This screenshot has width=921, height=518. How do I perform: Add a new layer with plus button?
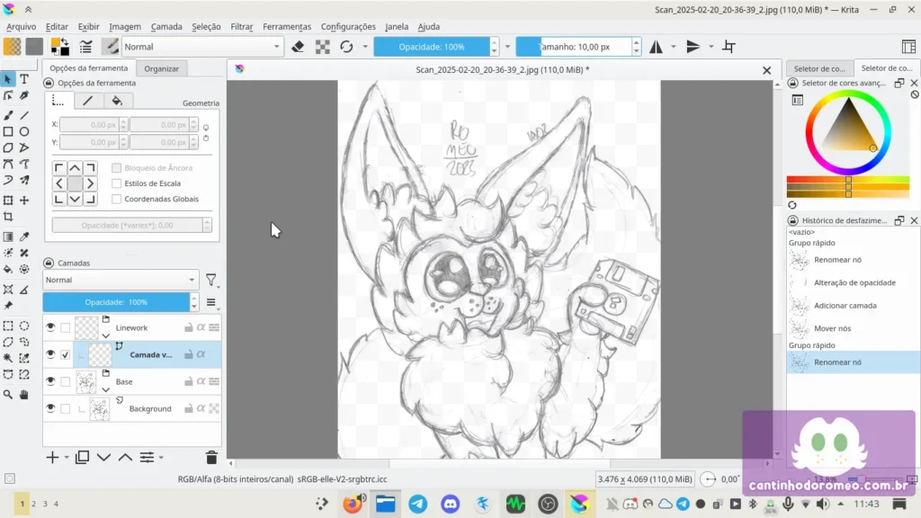coord(52,457)
